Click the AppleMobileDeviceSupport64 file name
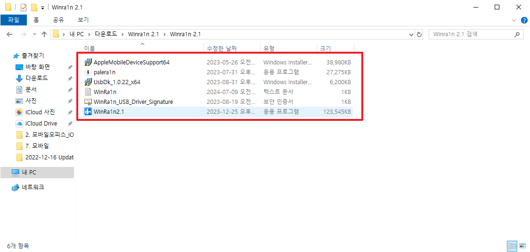 click(131, 63)
